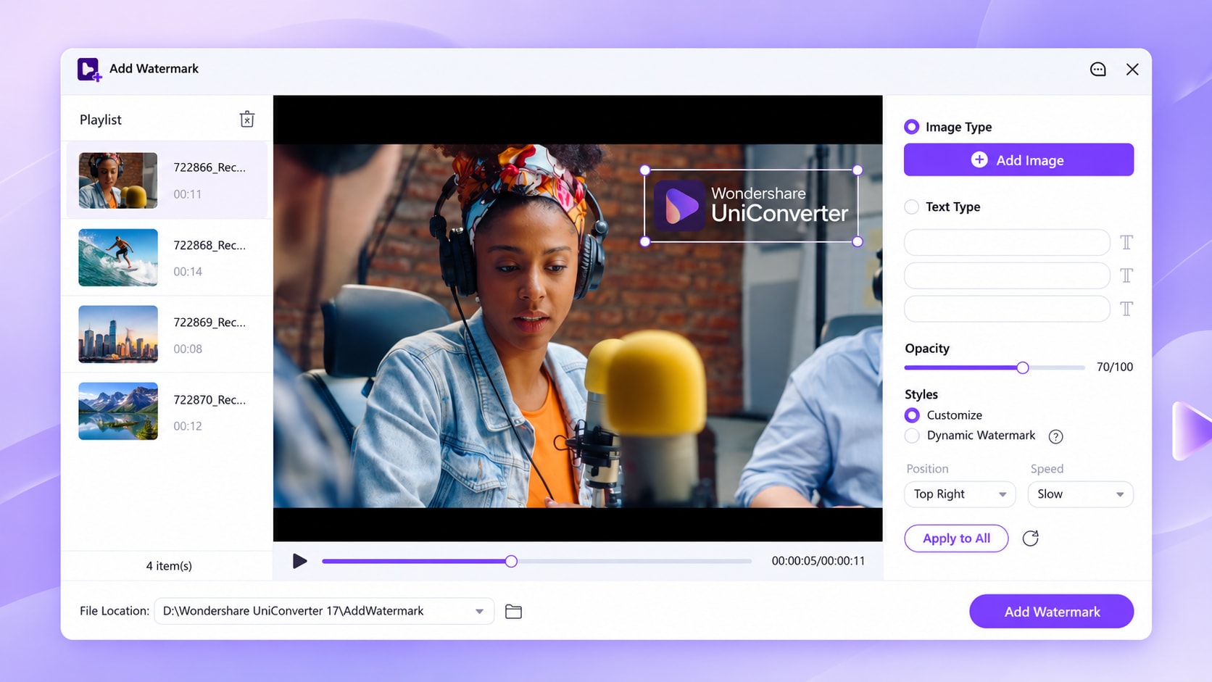Click the Add Image button
Viewport: 1212px width, 682px height.
(x=1018, y=159)
